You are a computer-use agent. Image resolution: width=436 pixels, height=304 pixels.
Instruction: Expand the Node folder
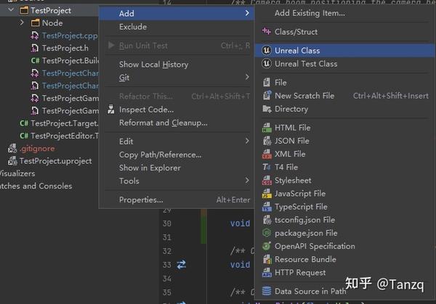[22, 22]
